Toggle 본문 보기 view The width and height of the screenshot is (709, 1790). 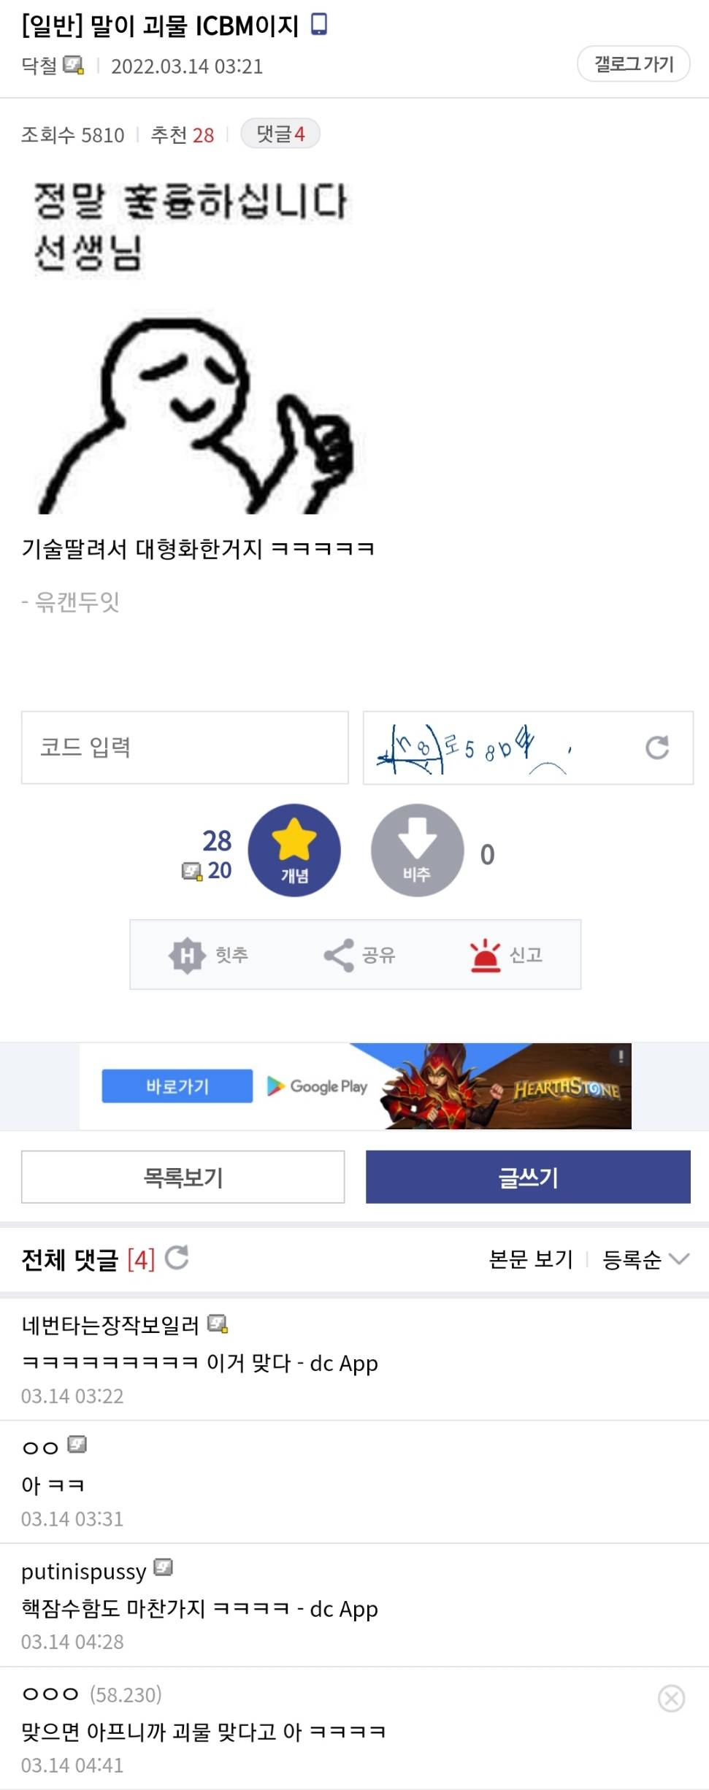tap(531, 1259)
